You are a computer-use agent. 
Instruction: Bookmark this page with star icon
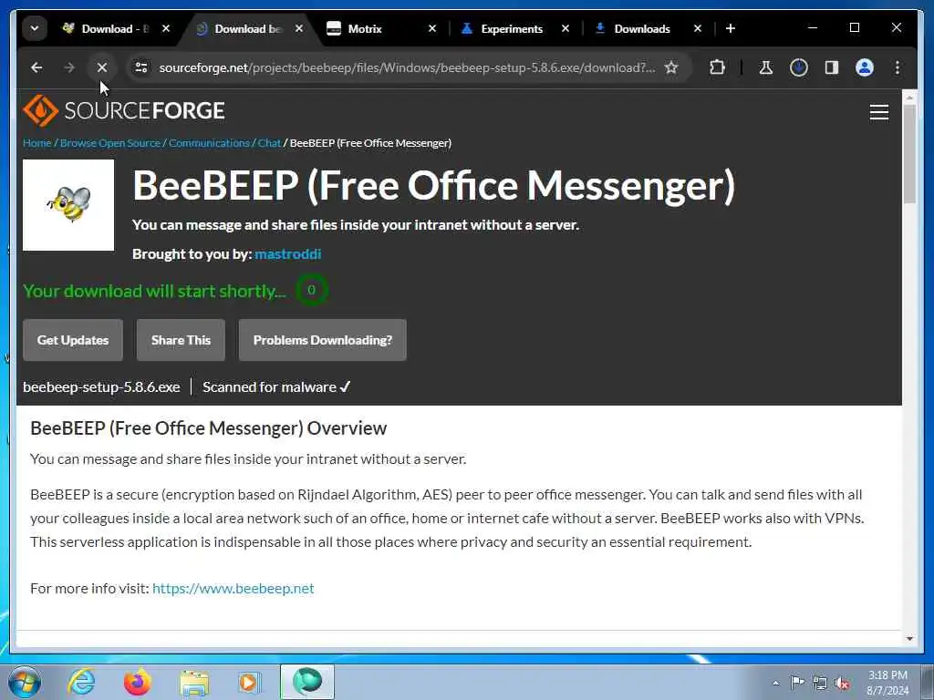coord(671,67)
